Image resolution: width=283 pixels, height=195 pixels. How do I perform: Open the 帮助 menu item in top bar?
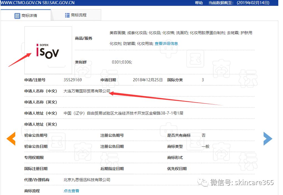(x=199, y=3)
